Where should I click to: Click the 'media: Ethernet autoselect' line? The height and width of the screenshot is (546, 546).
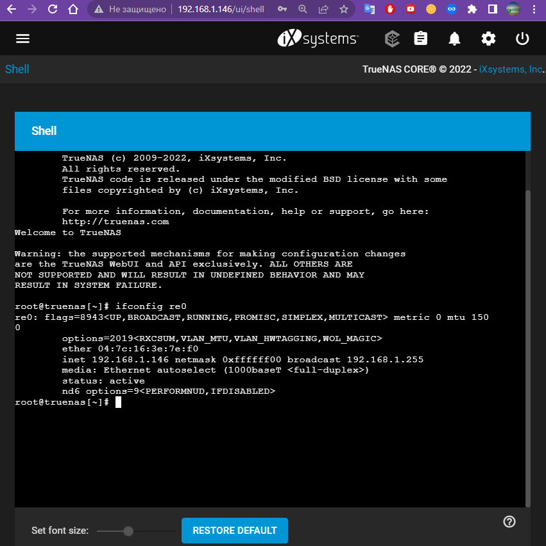pos(215,370)
